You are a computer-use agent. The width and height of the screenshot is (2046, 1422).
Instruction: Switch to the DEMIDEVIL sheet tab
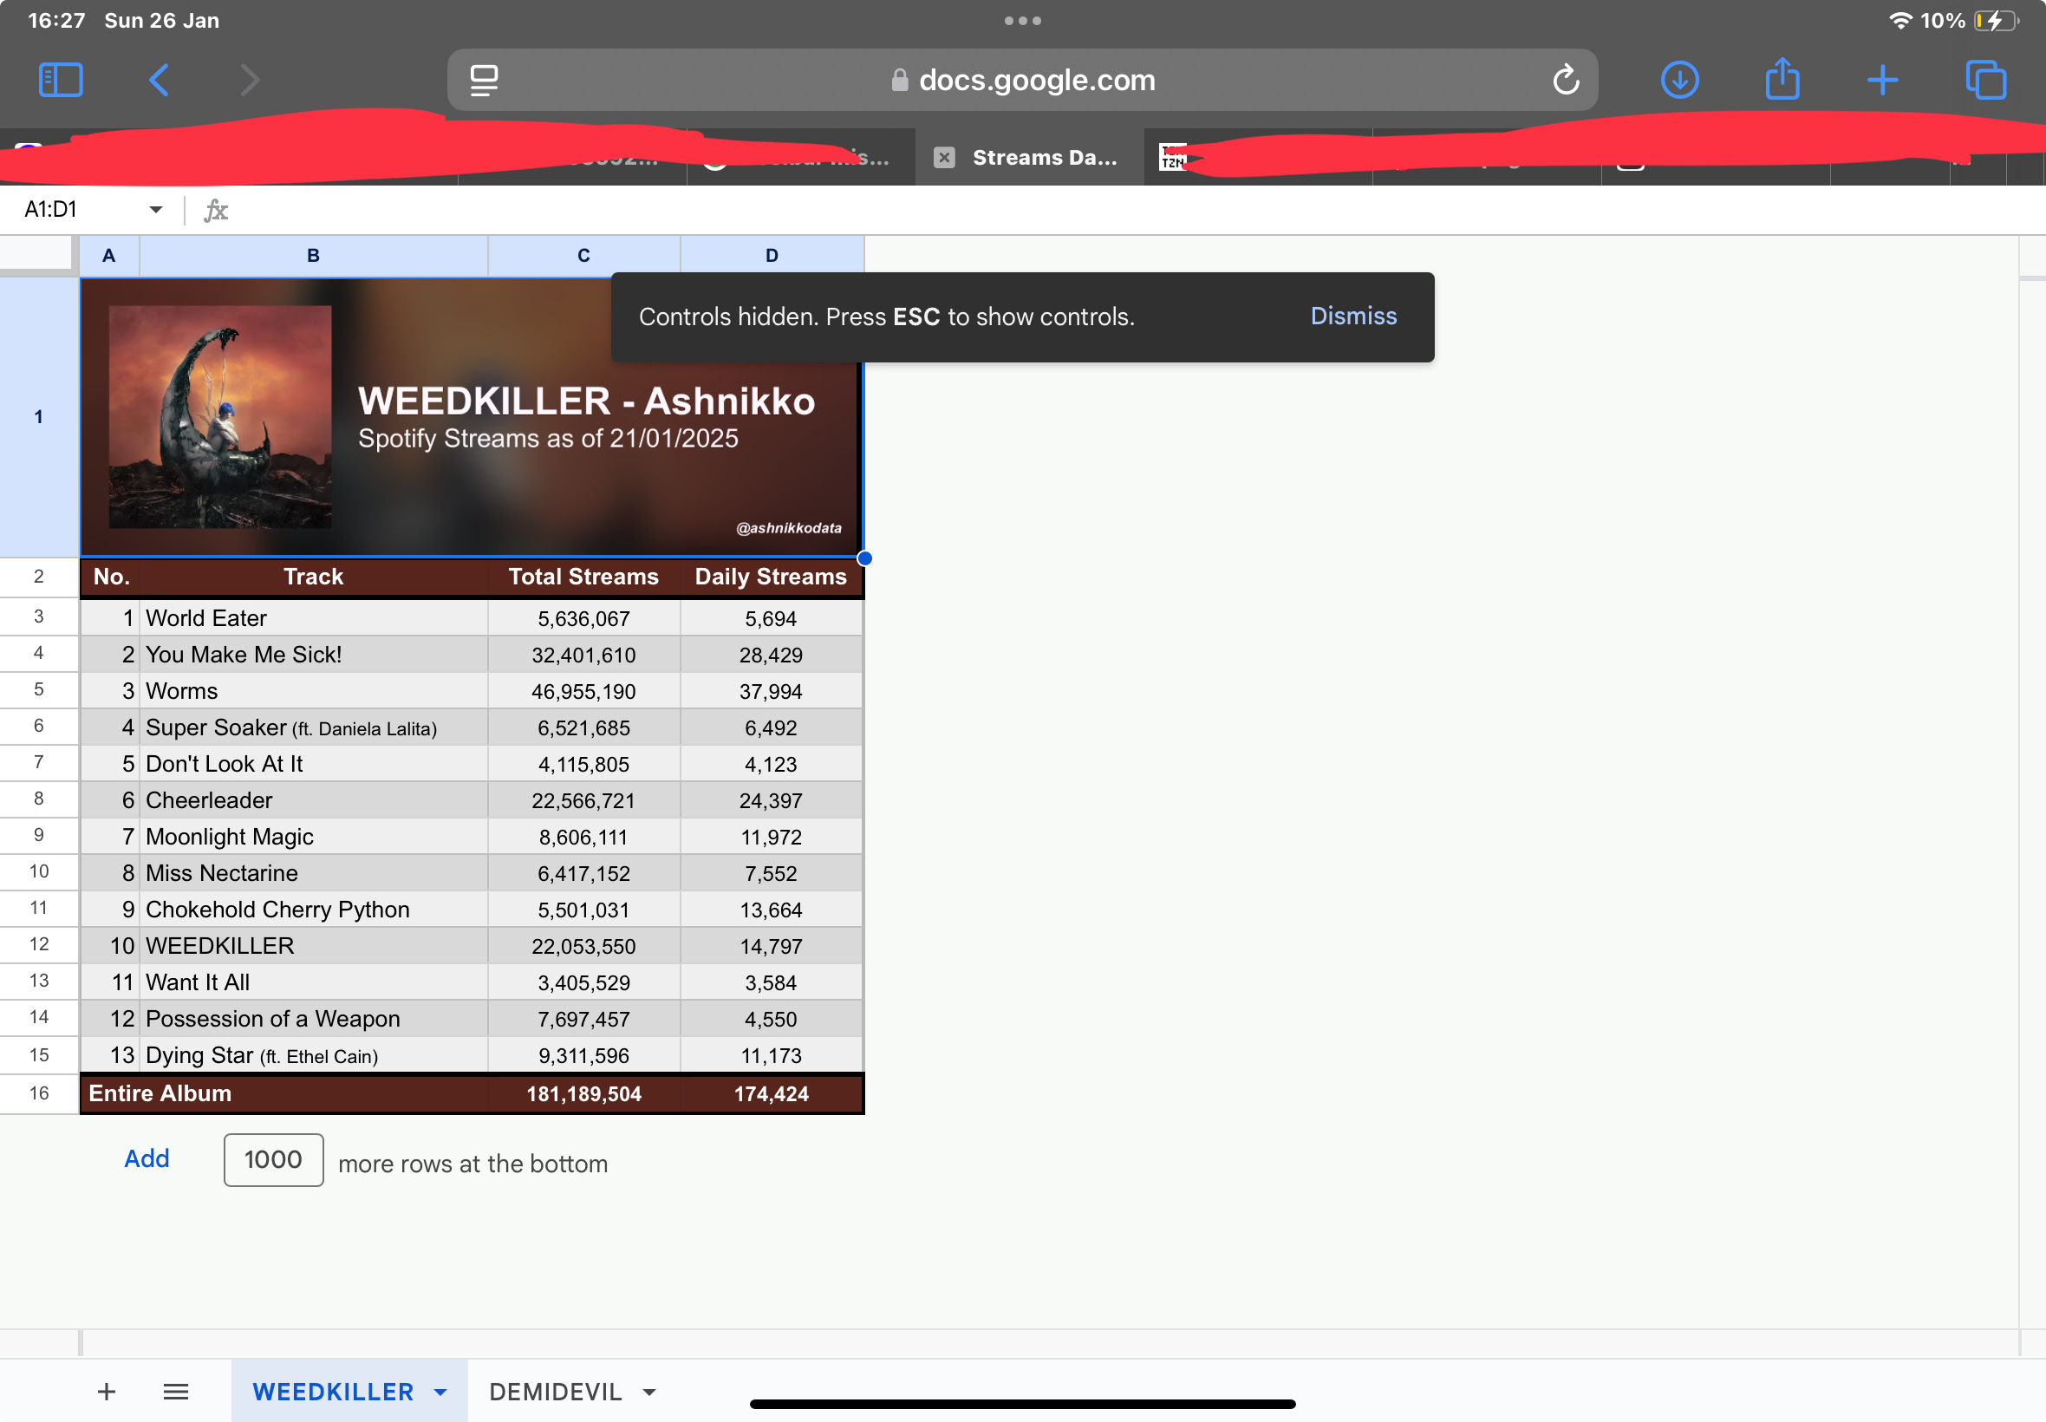tap(555, 1391)
